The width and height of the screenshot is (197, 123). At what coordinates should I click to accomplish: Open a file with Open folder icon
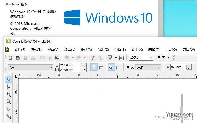click(x=18, y=58)
